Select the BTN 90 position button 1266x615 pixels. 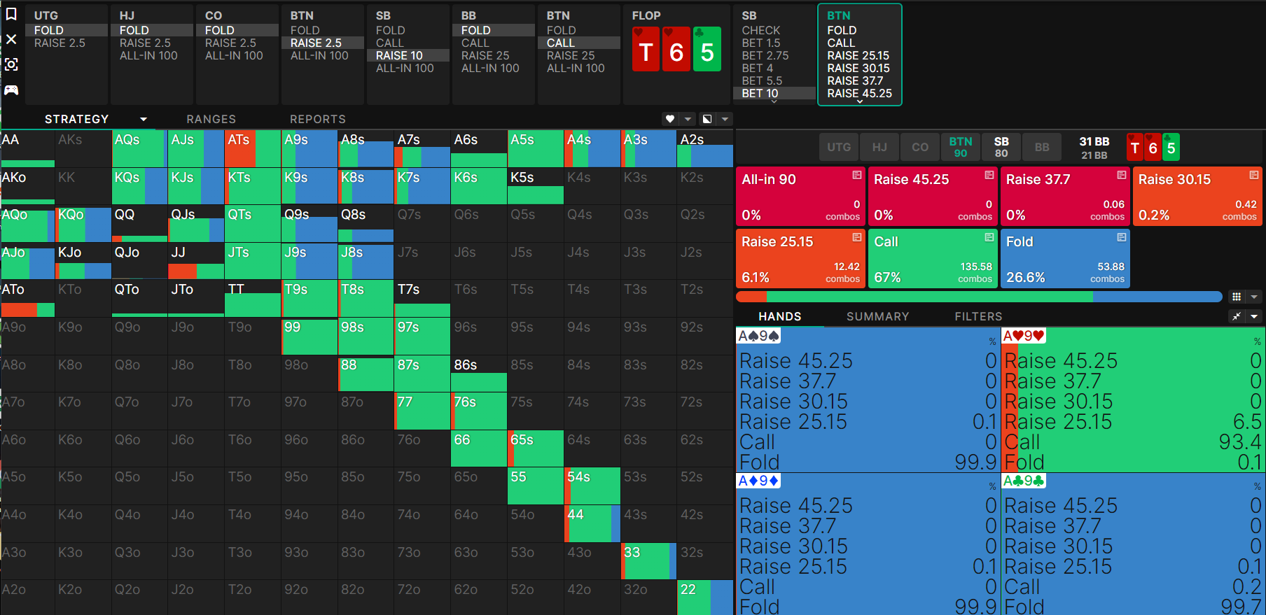(x=961, y=148)
